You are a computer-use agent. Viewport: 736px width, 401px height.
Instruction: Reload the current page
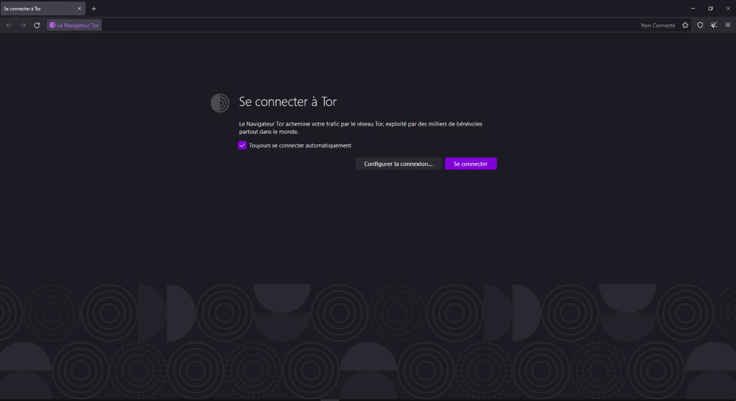(37, 25)
